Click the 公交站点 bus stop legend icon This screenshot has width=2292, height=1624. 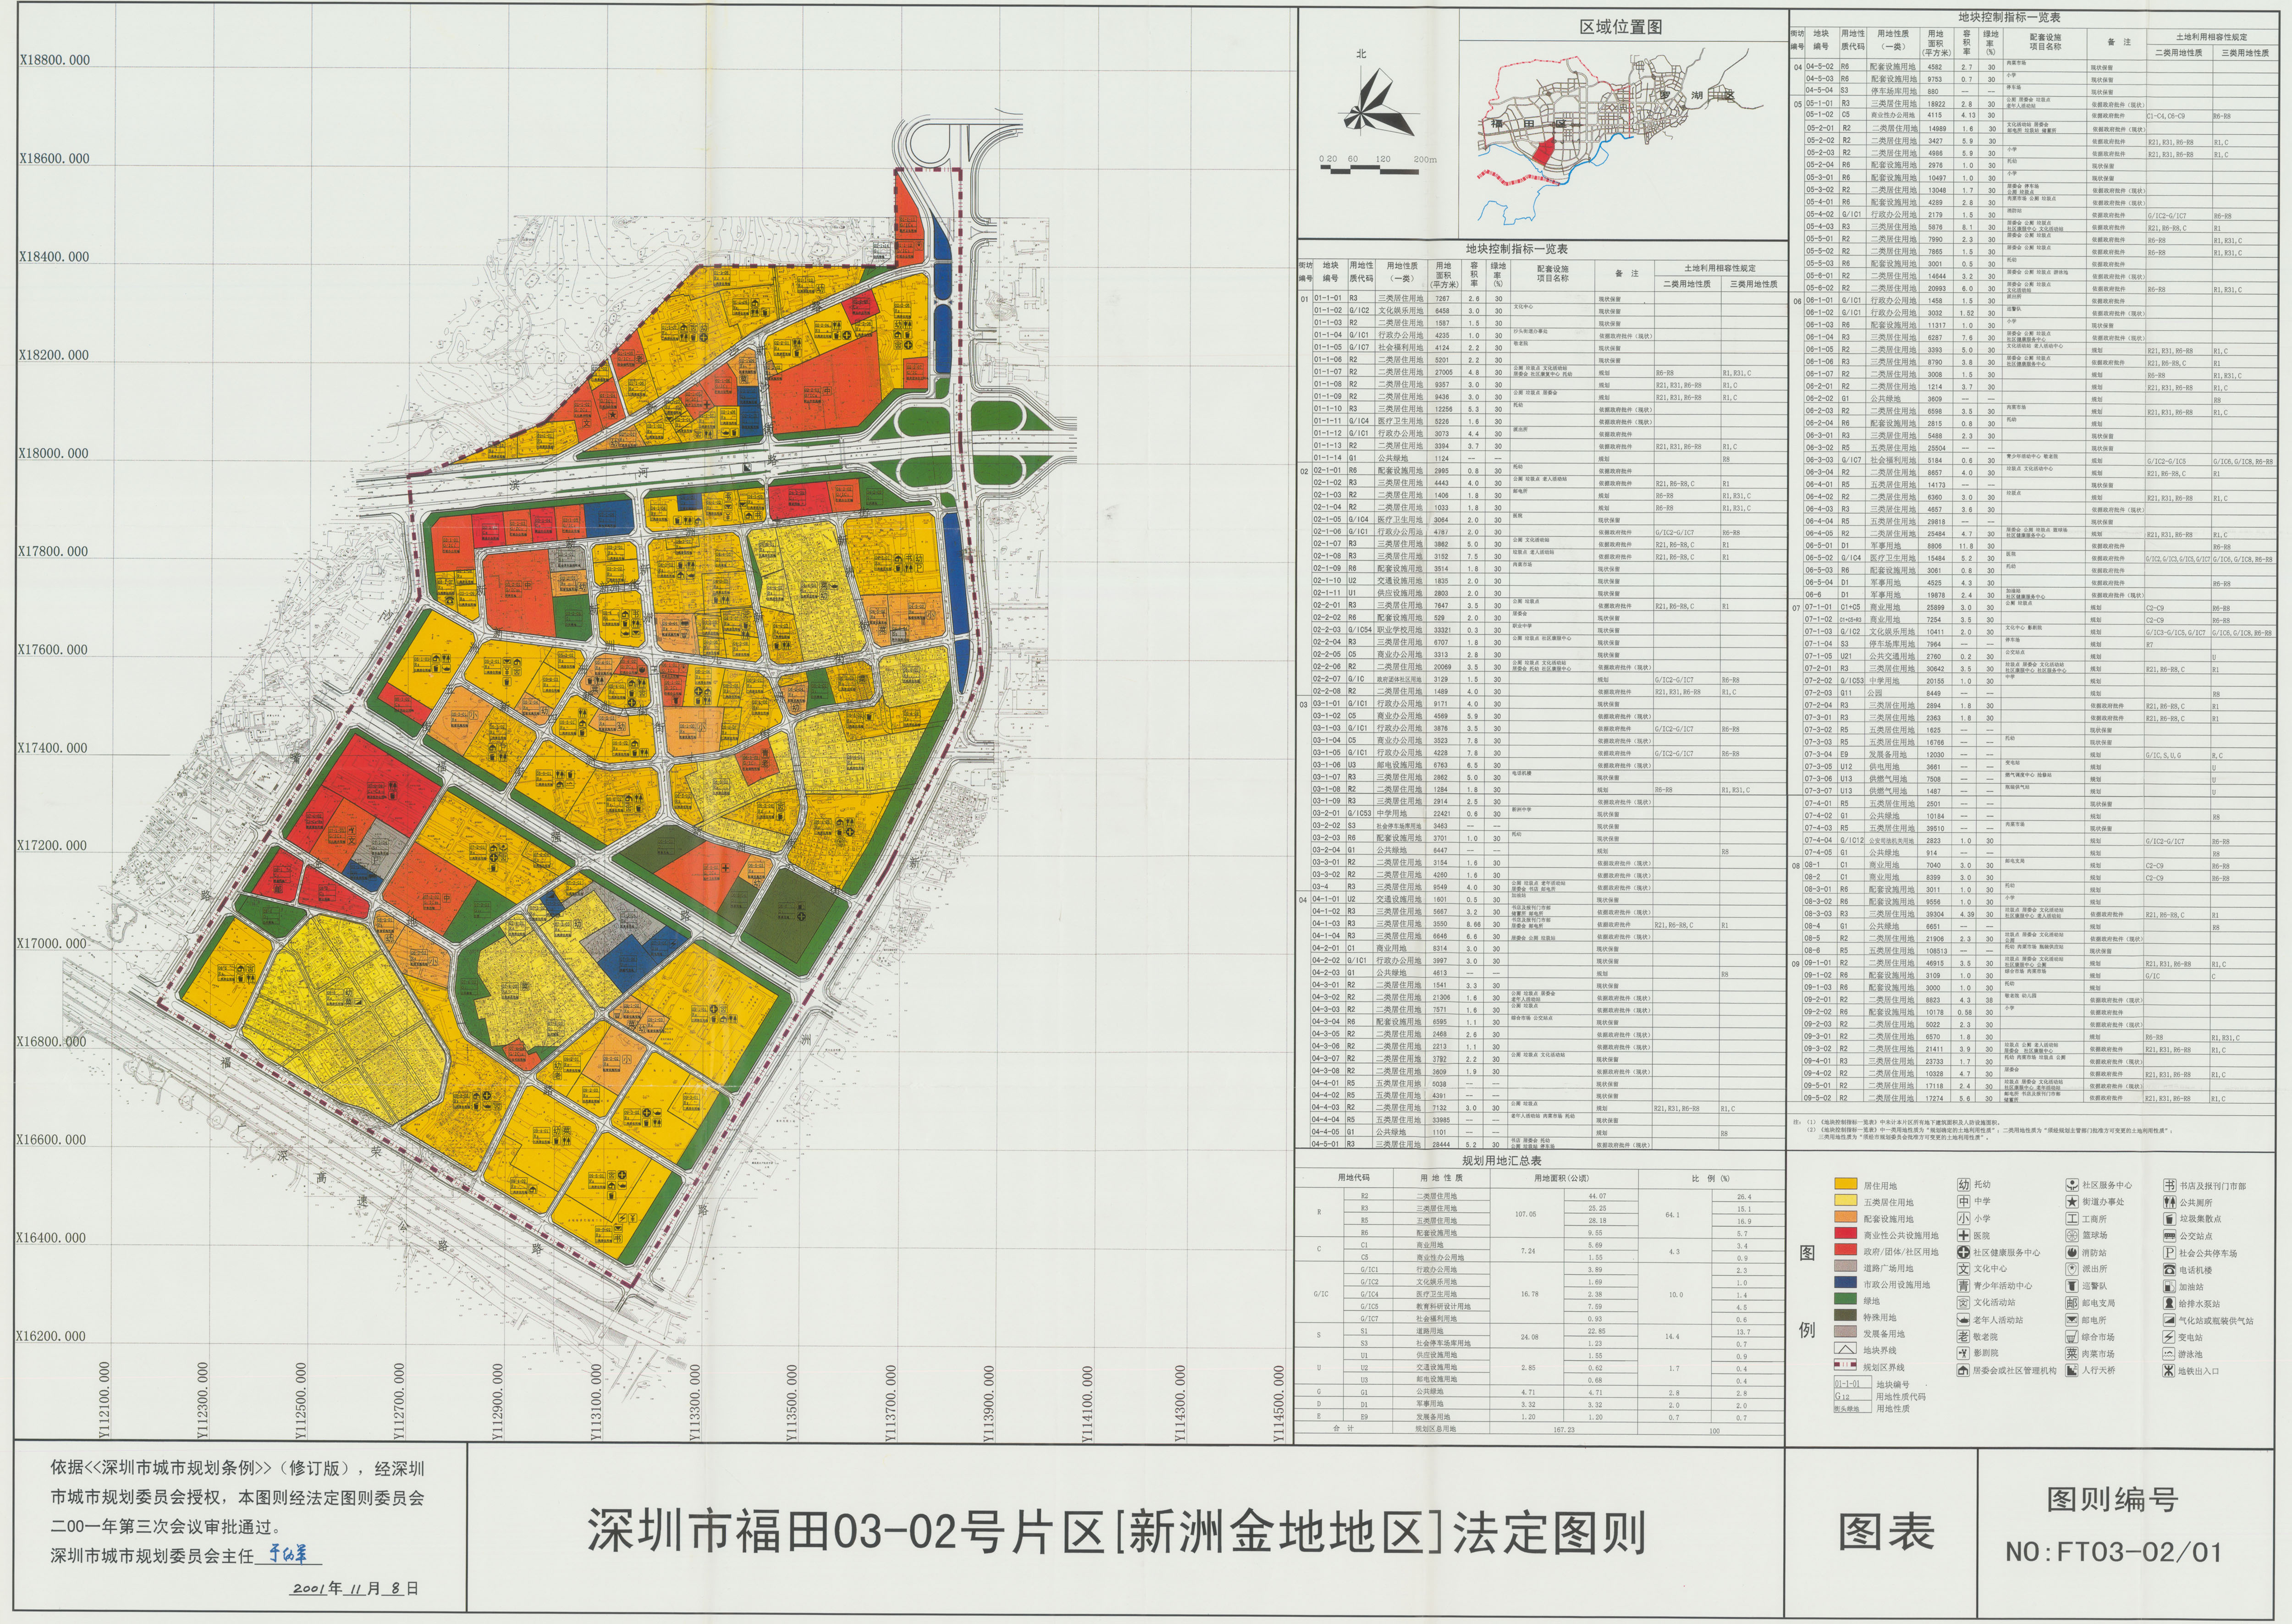tap(2170, 1236)
